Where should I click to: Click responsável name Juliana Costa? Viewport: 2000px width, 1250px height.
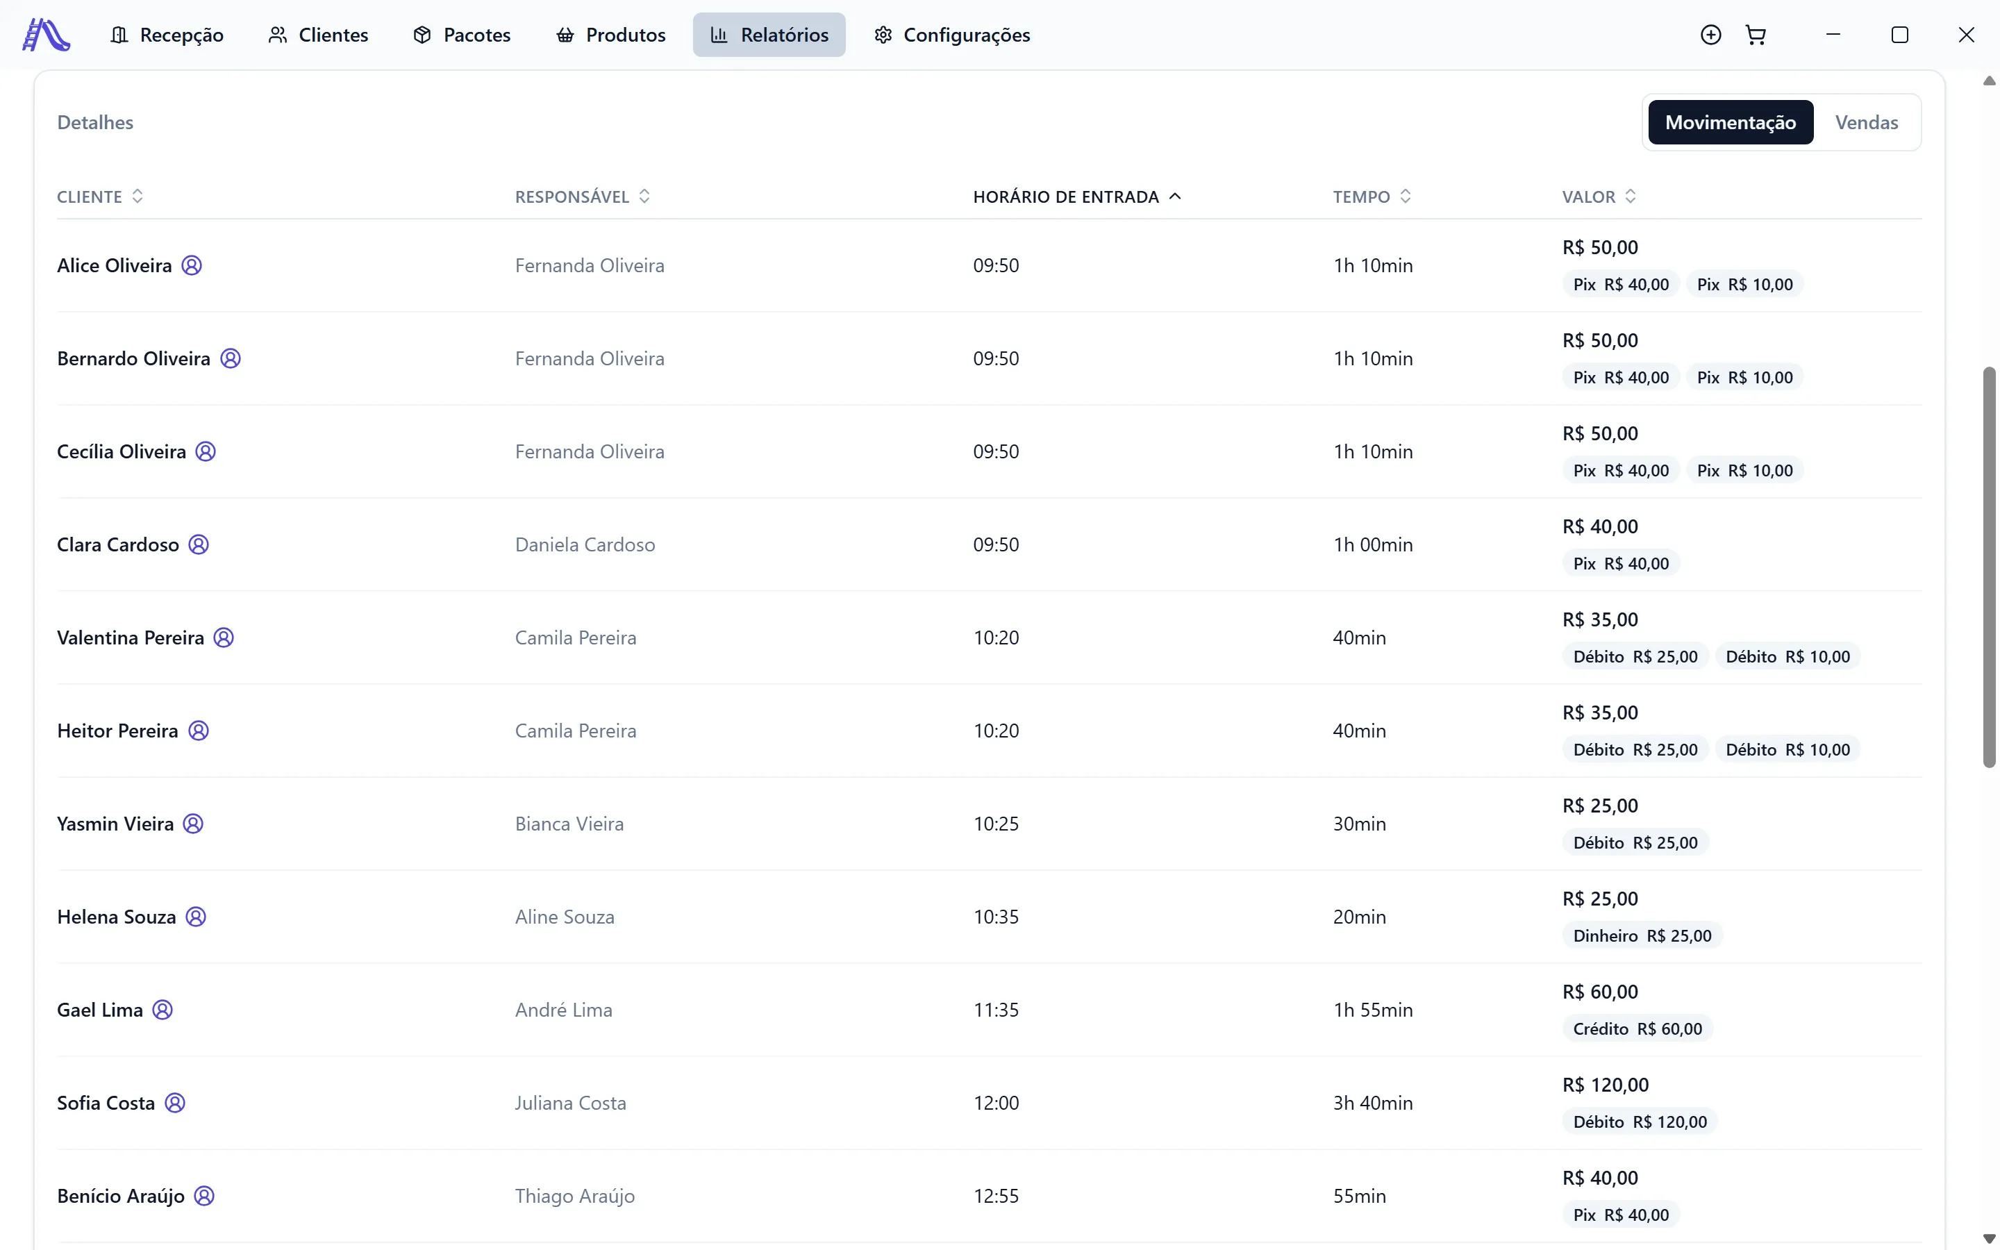point(570,1103)
